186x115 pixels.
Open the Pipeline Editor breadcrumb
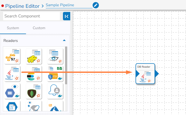pos(22,6)
